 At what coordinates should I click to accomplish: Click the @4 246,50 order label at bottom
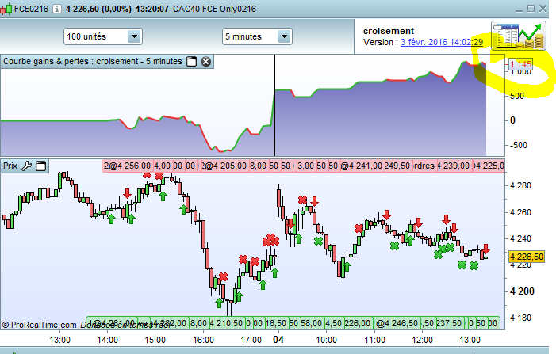point(397,323)
